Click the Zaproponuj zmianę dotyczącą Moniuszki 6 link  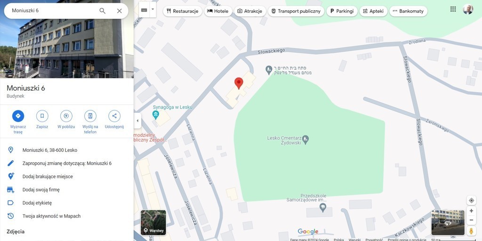click(x=67, y=163)
